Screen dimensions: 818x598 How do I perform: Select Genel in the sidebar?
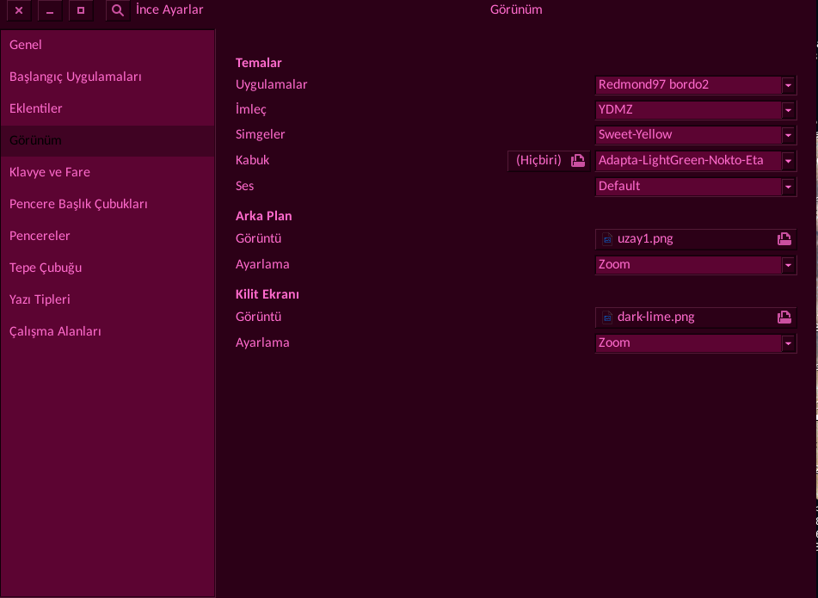[108, 45]
